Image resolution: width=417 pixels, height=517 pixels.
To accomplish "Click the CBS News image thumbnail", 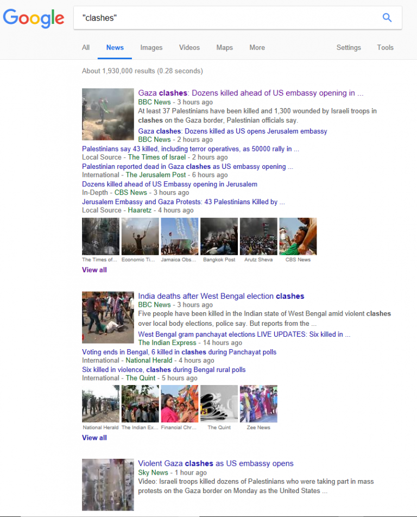I will (x=298, y=236).
